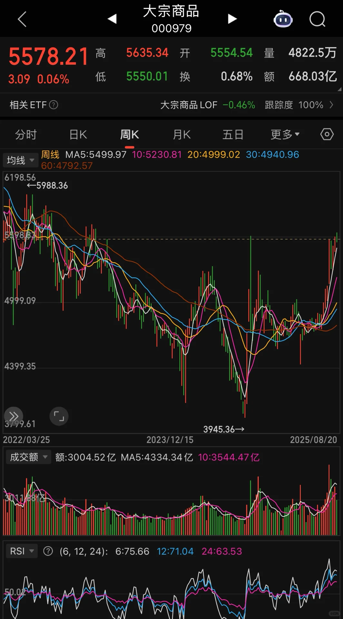Switch to previous index with left triangle
Screen dimensions: 343x619
coord(112,19)
